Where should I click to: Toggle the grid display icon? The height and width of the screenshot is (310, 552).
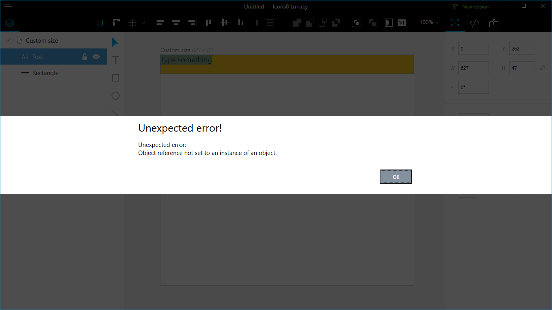133,23
